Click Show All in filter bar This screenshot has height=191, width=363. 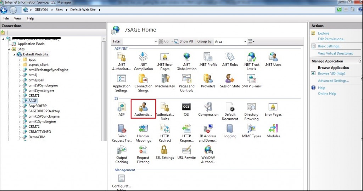tap(184, 41)
